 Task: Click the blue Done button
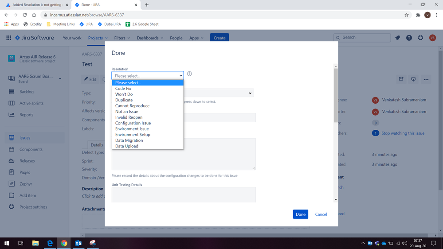click(x=300, y=214)
